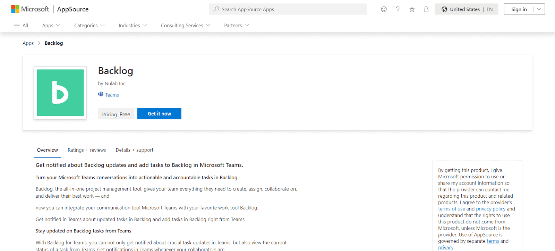Click the favorites star icon
555x251 pixels.
click(412, 9)
